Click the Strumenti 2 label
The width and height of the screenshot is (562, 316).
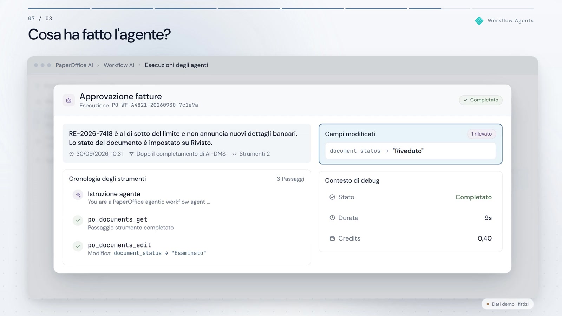(254, 154)
